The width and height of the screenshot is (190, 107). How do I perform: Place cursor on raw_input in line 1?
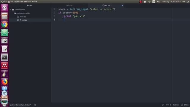coord(82,9)
